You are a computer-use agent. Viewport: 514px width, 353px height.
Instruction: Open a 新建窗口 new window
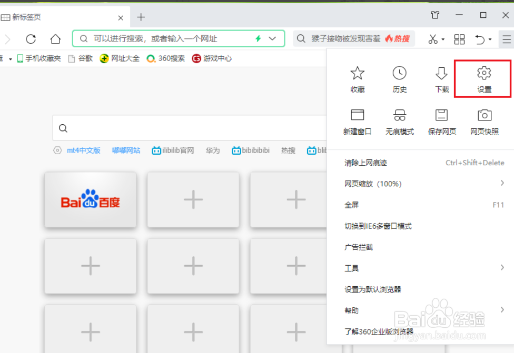[357, 121]
